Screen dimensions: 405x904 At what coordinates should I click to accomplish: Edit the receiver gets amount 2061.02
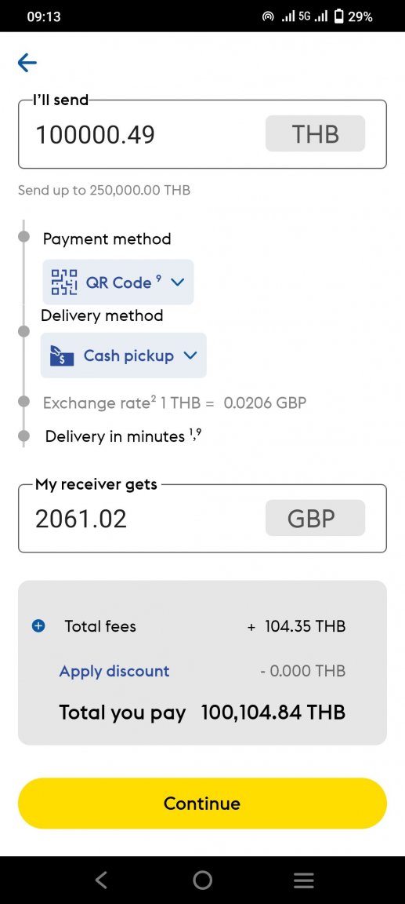pyautogui.click(x=81, y=519)
